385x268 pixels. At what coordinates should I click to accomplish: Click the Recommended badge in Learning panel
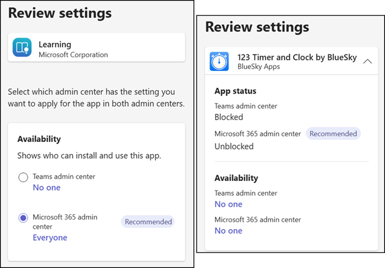tap(148, 222)
